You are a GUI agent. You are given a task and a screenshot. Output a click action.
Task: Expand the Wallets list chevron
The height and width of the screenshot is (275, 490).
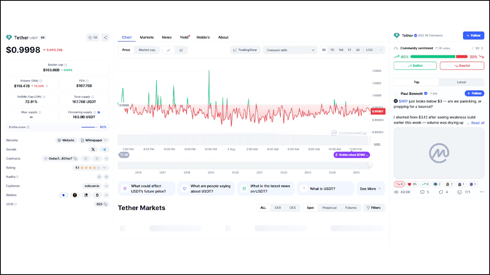pyautogui.click(x=106, y=195)
